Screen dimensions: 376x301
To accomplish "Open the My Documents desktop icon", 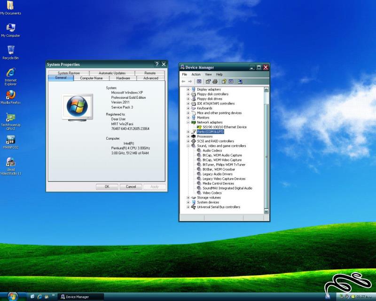I will [x=10, y=8].
